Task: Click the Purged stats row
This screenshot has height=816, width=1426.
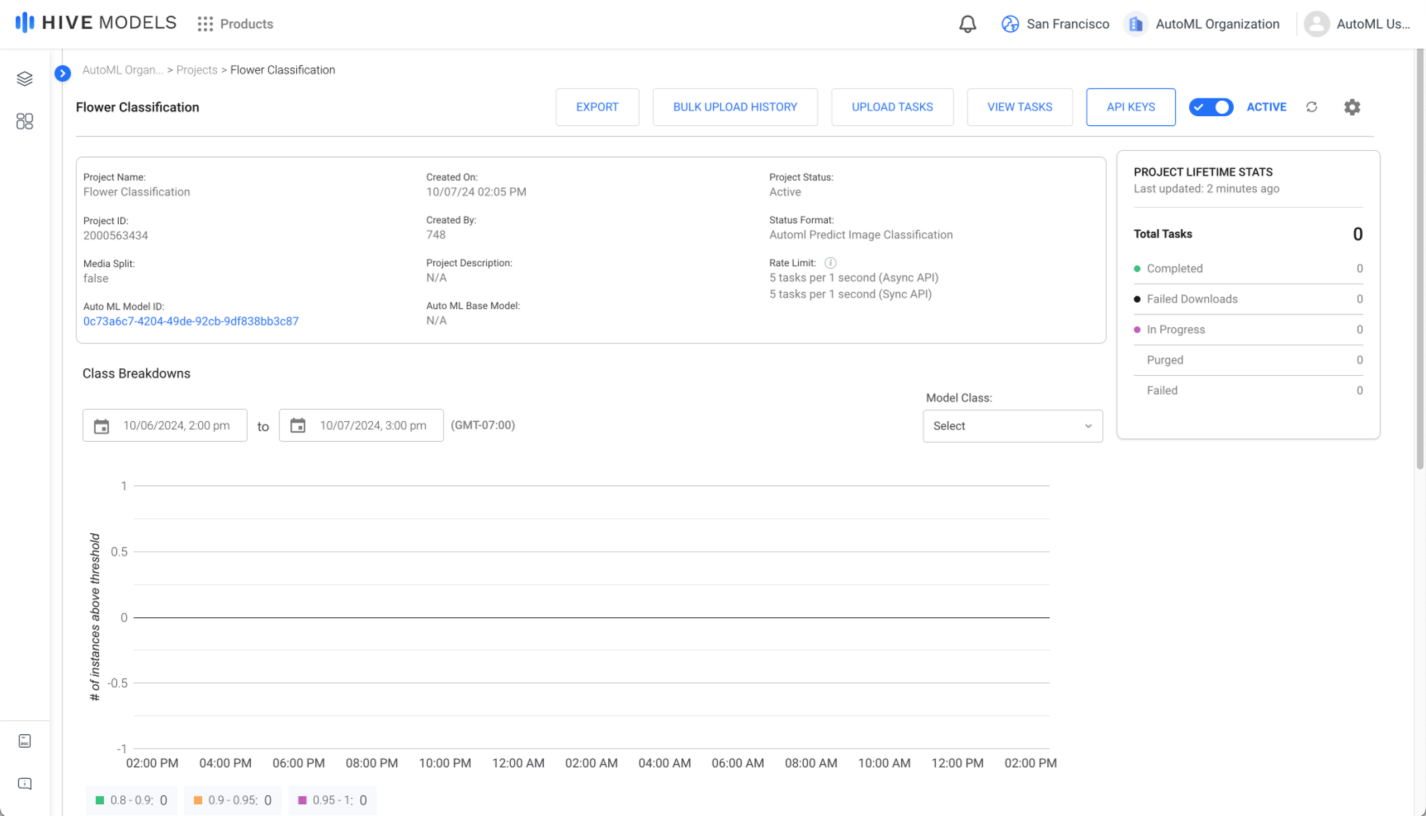Action: point(1248,360)
